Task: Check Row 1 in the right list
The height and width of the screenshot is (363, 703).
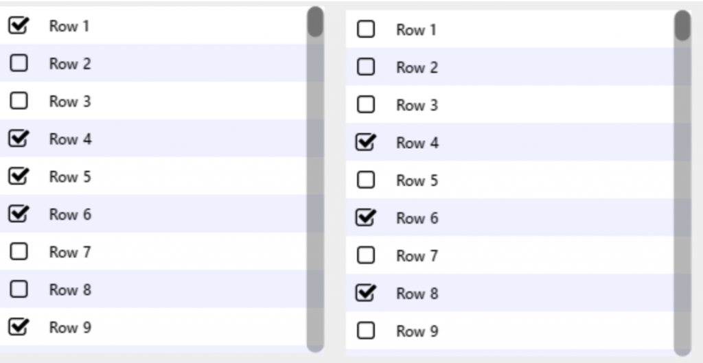Action: [366, 30]
